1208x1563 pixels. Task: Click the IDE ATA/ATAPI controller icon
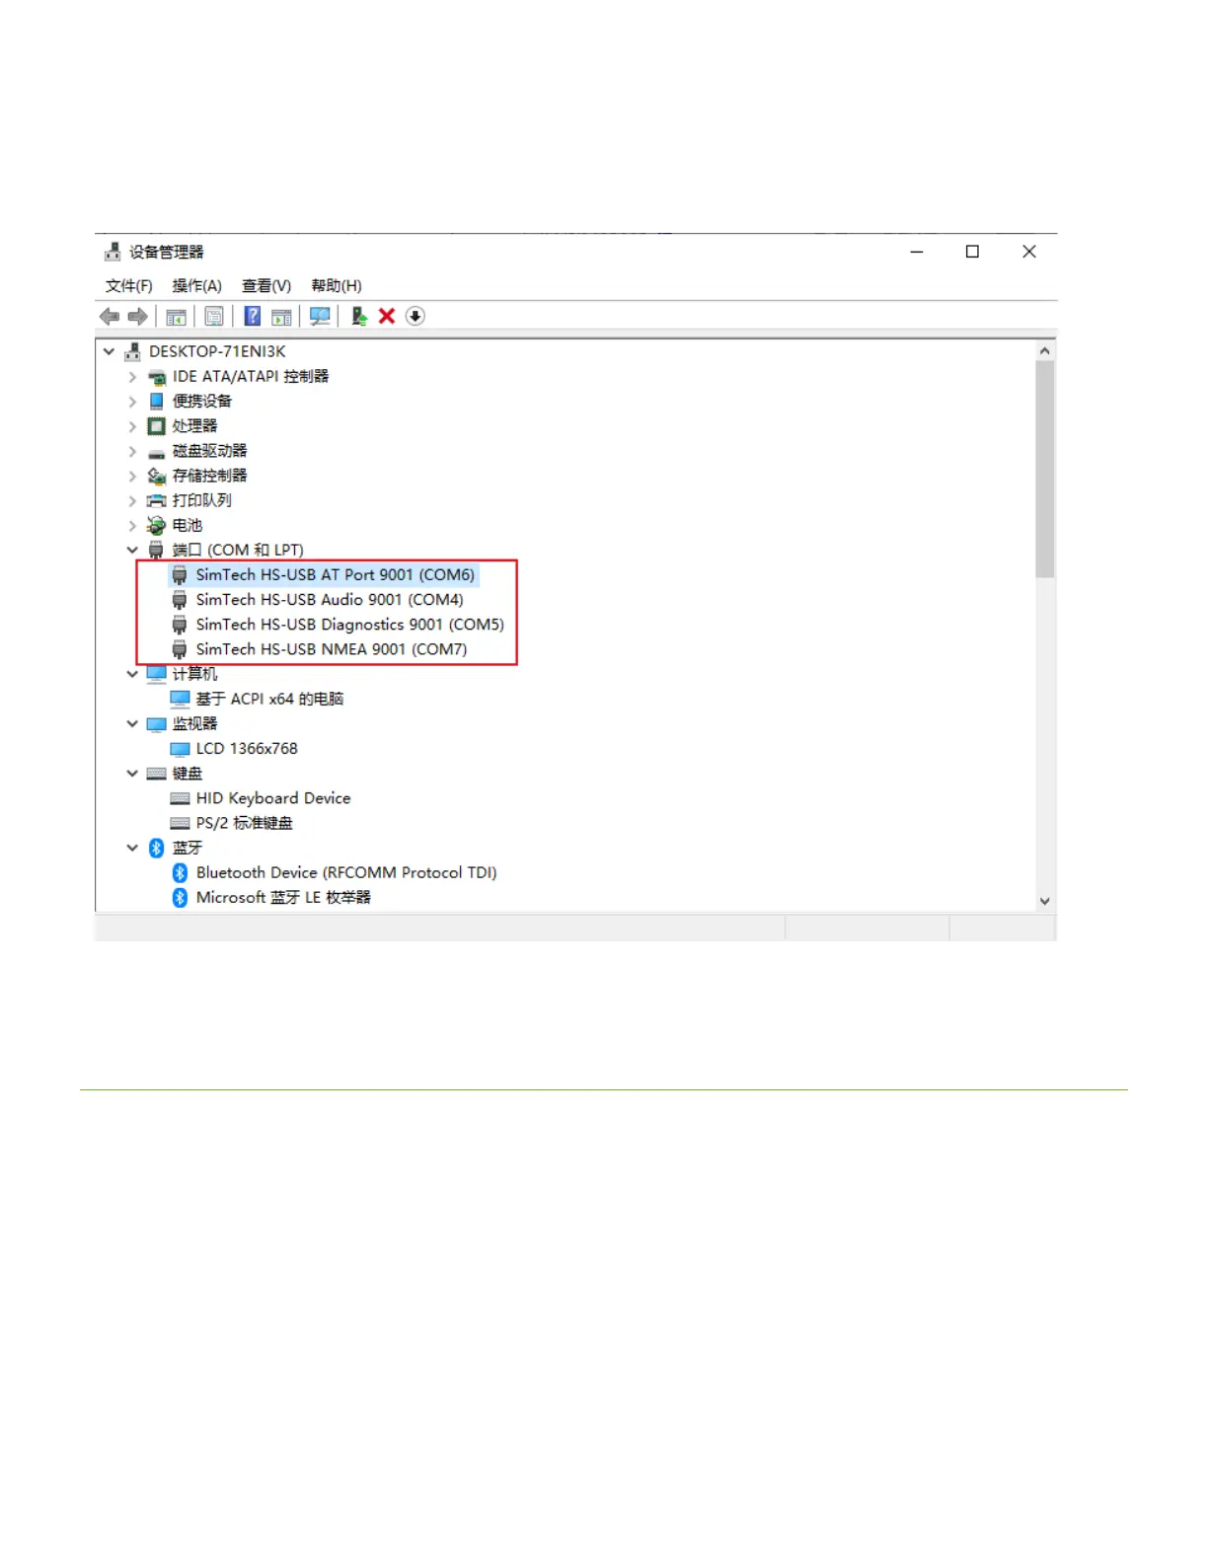(x=157, y=377)
